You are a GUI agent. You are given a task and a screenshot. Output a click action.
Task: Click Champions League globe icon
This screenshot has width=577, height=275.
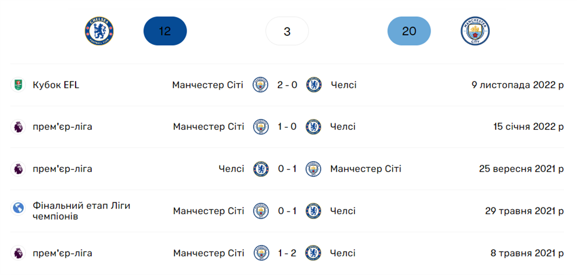click(19, 208)
